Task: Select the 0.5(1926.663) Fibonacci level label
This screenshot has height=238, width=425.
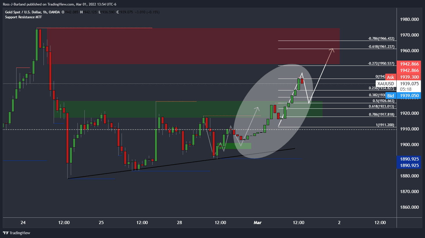Action: click(x=384, y=101)
